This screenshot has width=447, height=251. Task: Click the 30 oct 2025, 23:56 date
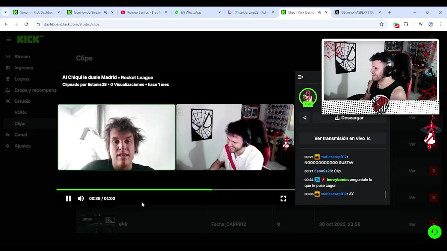point(339,224)
